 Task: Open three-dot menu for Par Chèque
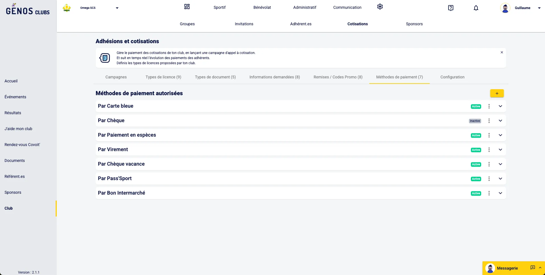(x=489, y=121)
